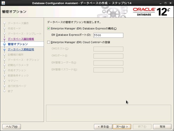The height and width of the screenshot is (131, 174).
Task: Click the EM Database Expressポート(D) label
Action: 71,35
